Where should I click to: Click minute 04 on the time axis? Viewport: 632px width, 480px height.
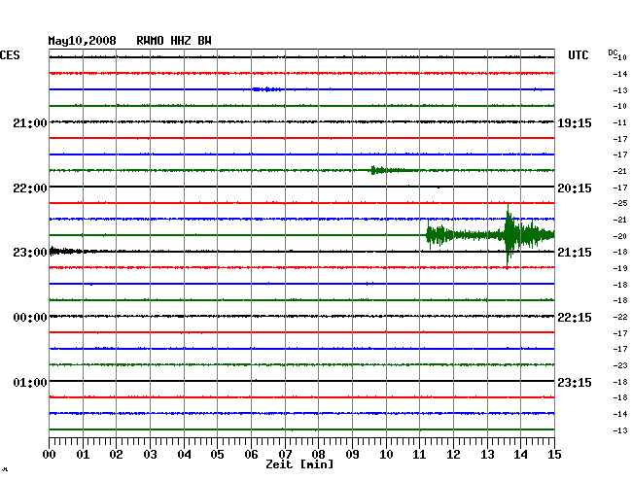[x=184, y=455]
